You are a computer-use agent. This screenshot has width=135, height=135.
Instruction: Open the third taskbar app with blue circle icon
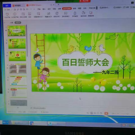[56, 123]
